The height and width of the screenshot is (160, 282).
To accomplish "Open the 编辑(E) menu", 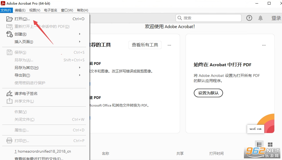I will 20,10.
